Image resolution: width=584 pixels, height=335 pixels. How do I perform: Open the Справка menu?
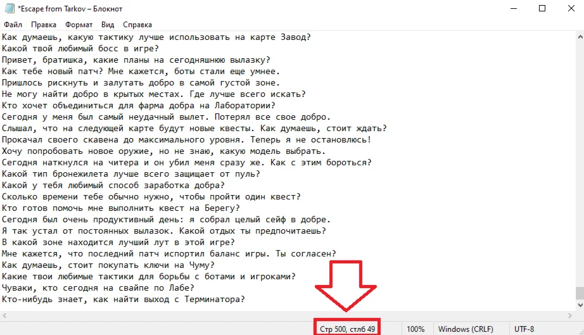(137, 25)
